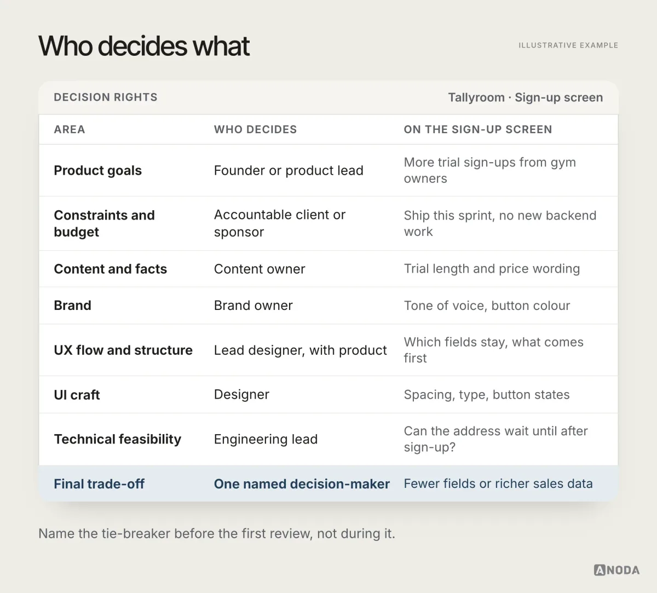Click 'Ship this sprint, no new backend work'
657x593 pixels.
coord(500,223)
